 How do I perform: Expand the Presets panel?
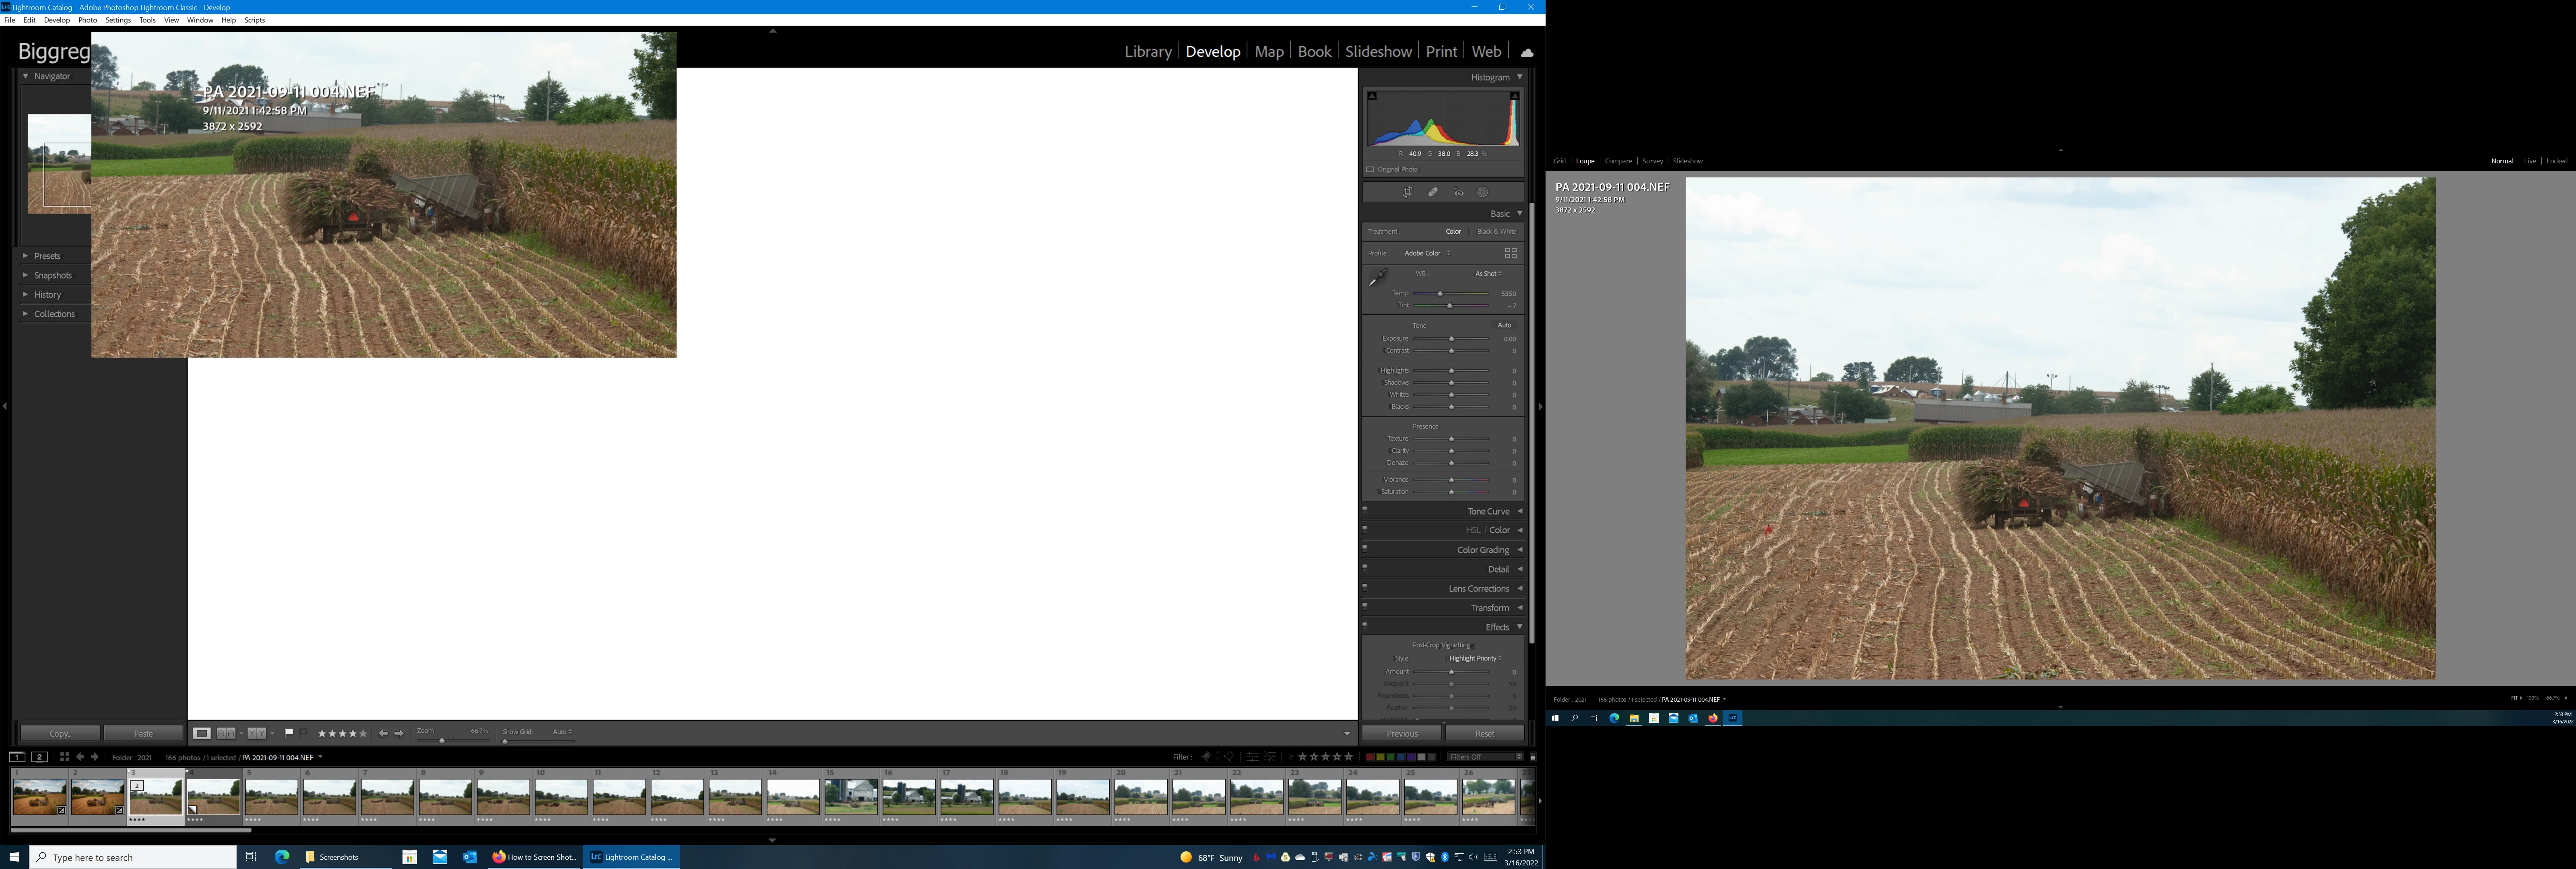click(x=47, y=256)
